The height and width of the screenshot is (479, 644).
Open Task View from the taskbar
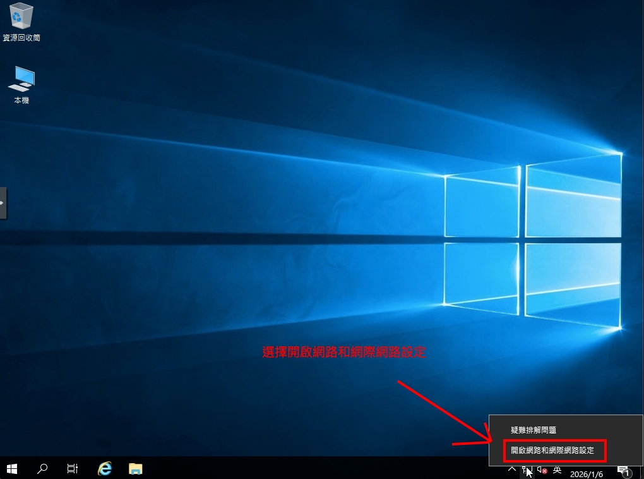pyautogui.click(x=73, y=468)
